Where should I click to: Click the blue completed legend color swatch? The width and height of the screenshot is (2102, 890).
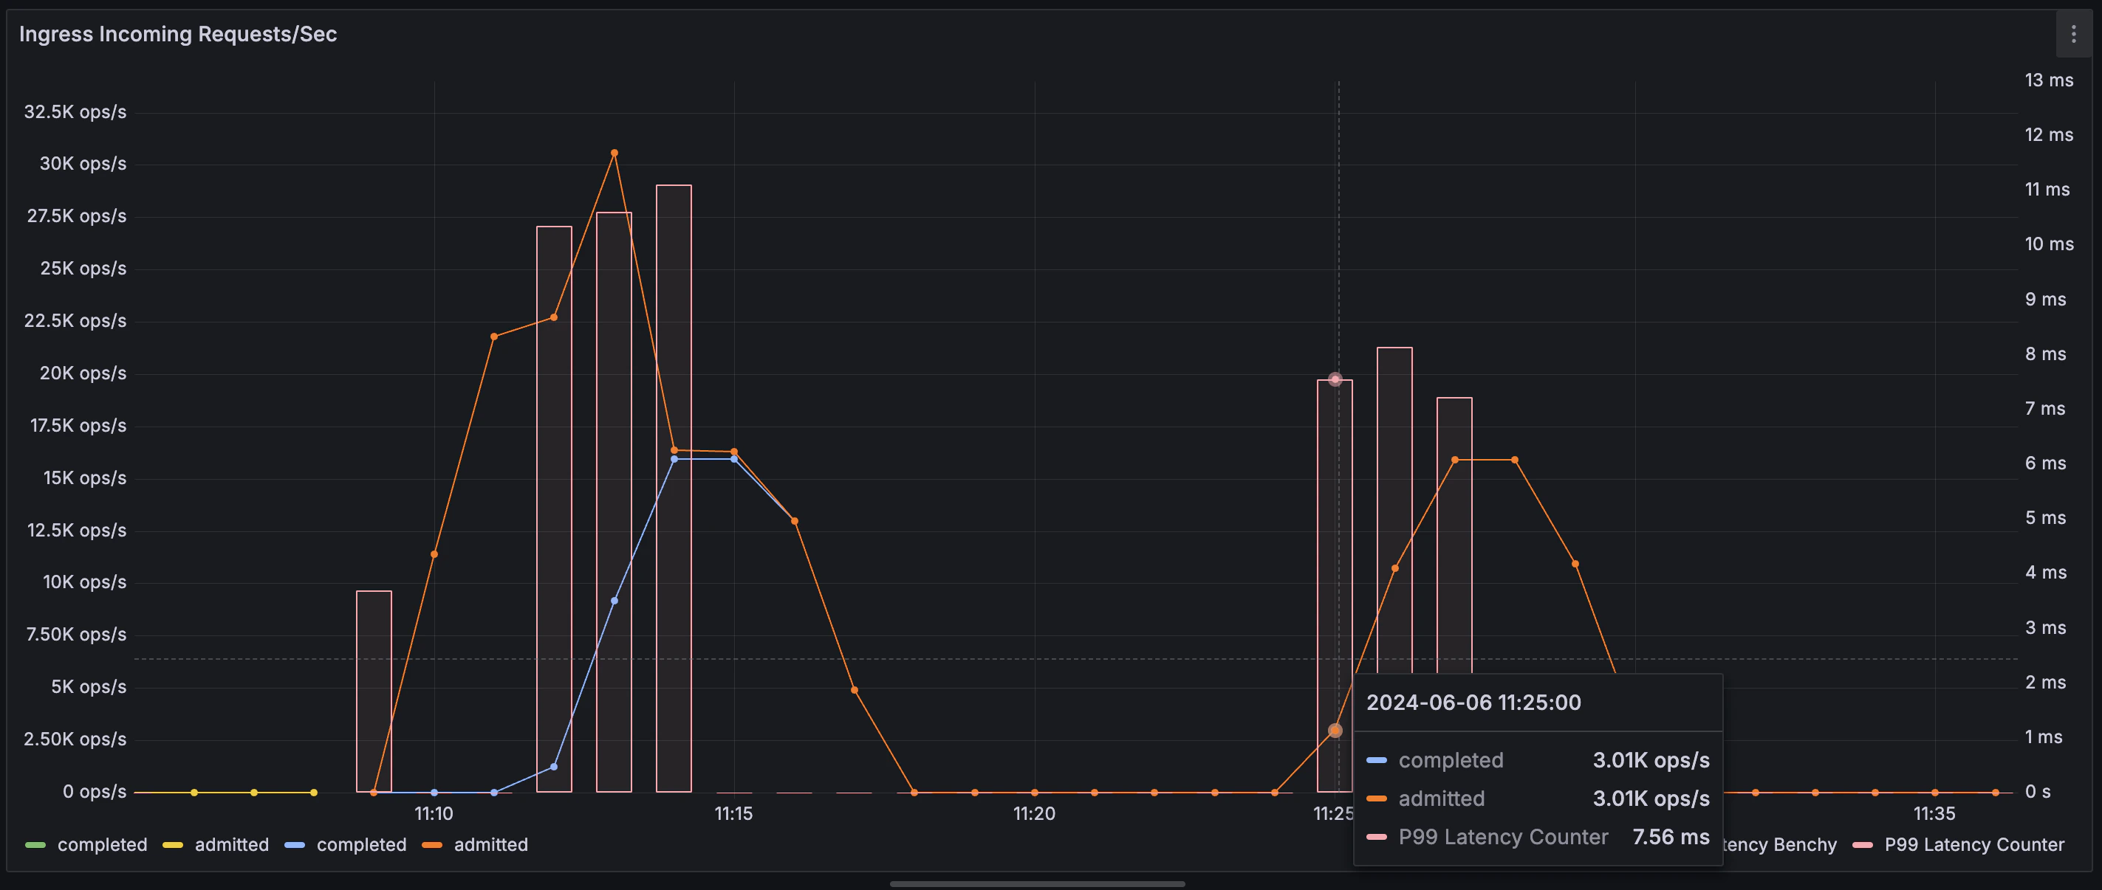pos(295,844)
